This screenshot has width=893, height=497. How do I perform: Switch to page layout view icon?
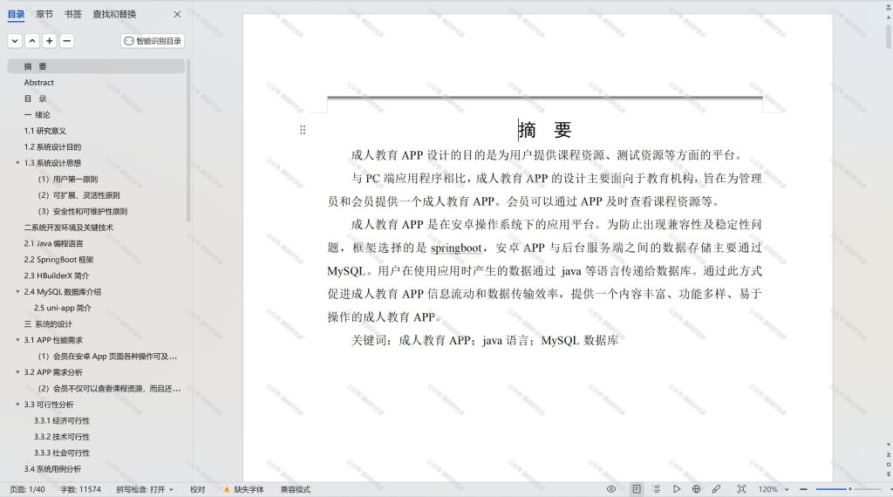tap(636, 489)
